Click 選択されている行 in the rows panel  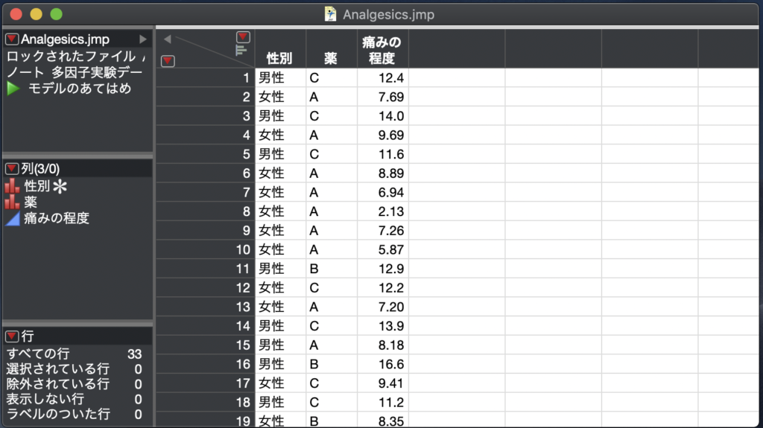click(x=58, y=368)
